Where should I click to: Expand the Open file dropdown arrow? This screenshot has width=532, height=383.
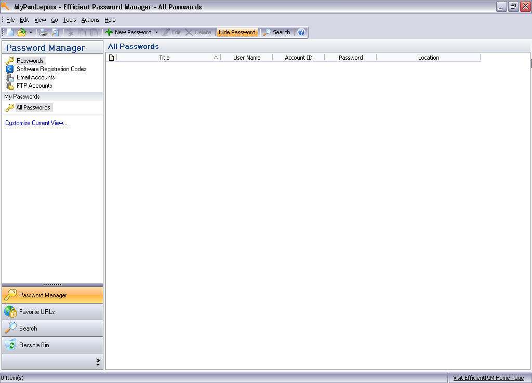[x=31, y=33]
